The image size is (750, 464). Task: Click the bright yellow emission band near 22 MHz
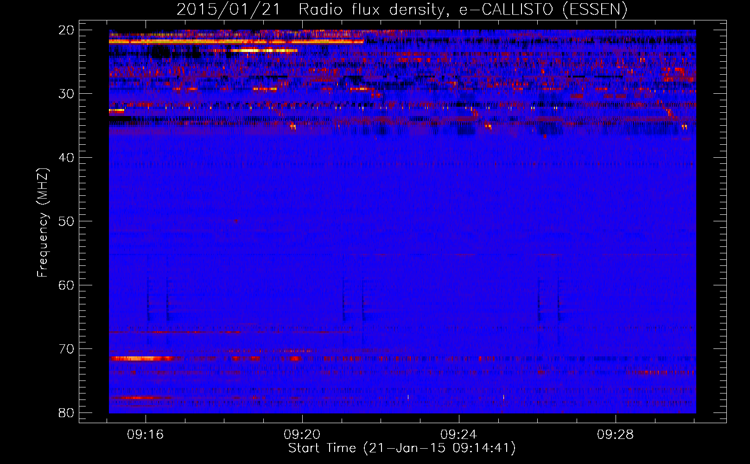click(x=236, y=41)
